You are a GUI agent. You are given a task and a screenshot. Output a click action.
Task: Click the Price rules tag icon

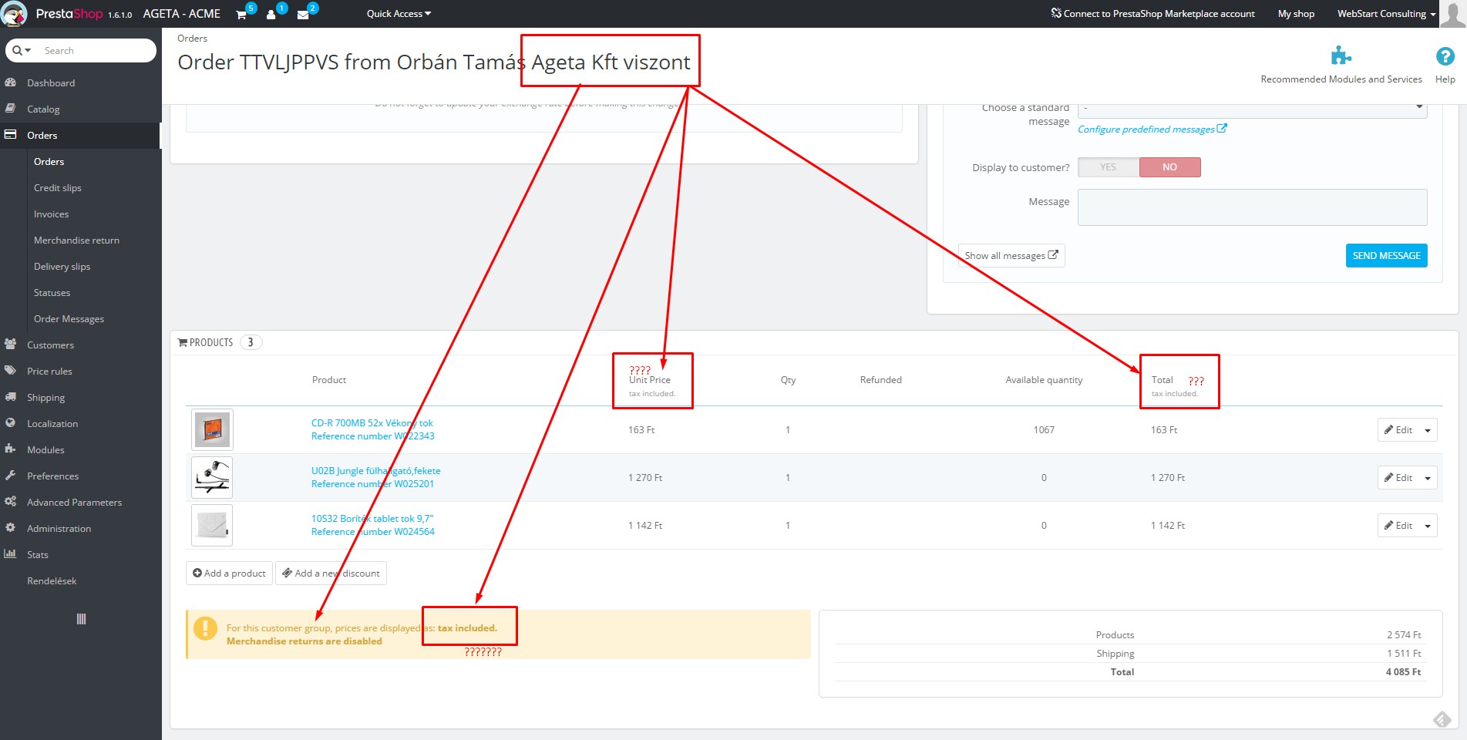(11, 371)
